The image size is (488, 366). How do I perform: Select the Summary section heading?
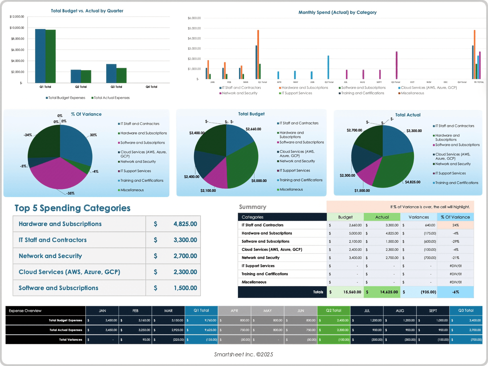(x=253, y=207)
